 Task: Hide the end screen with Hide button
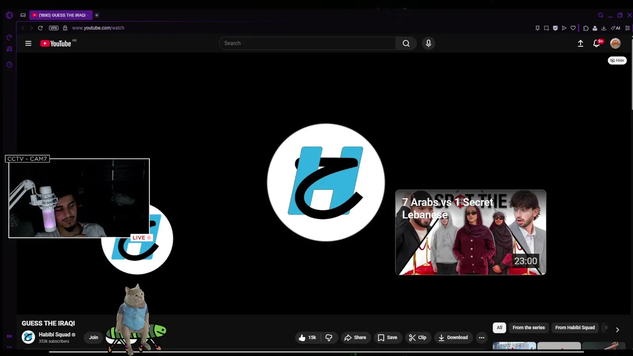[617, 60]
